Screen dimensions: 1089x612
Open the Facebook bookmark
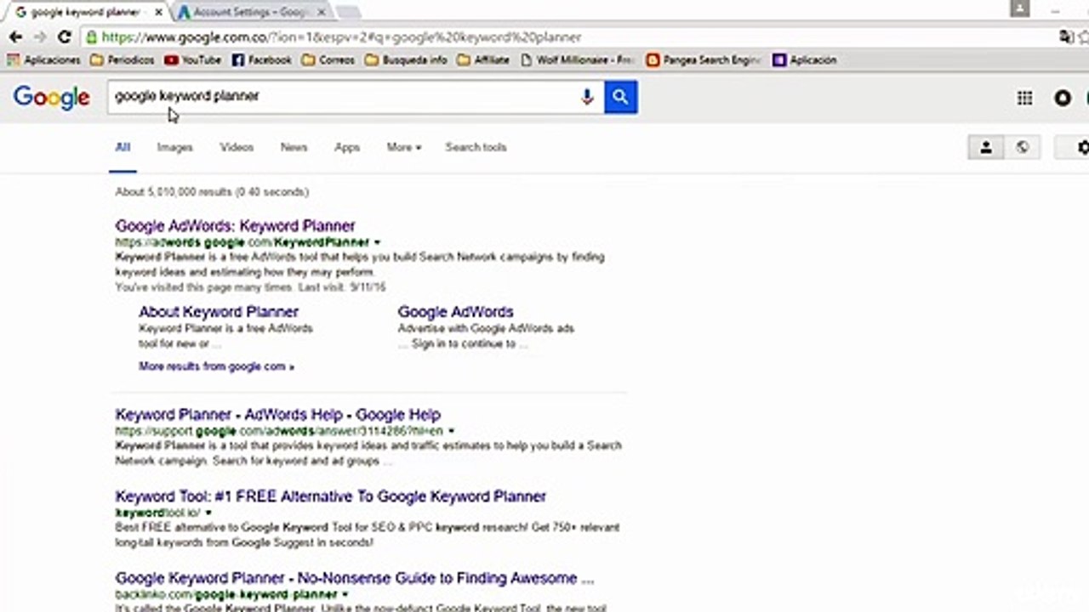(262, 60)
